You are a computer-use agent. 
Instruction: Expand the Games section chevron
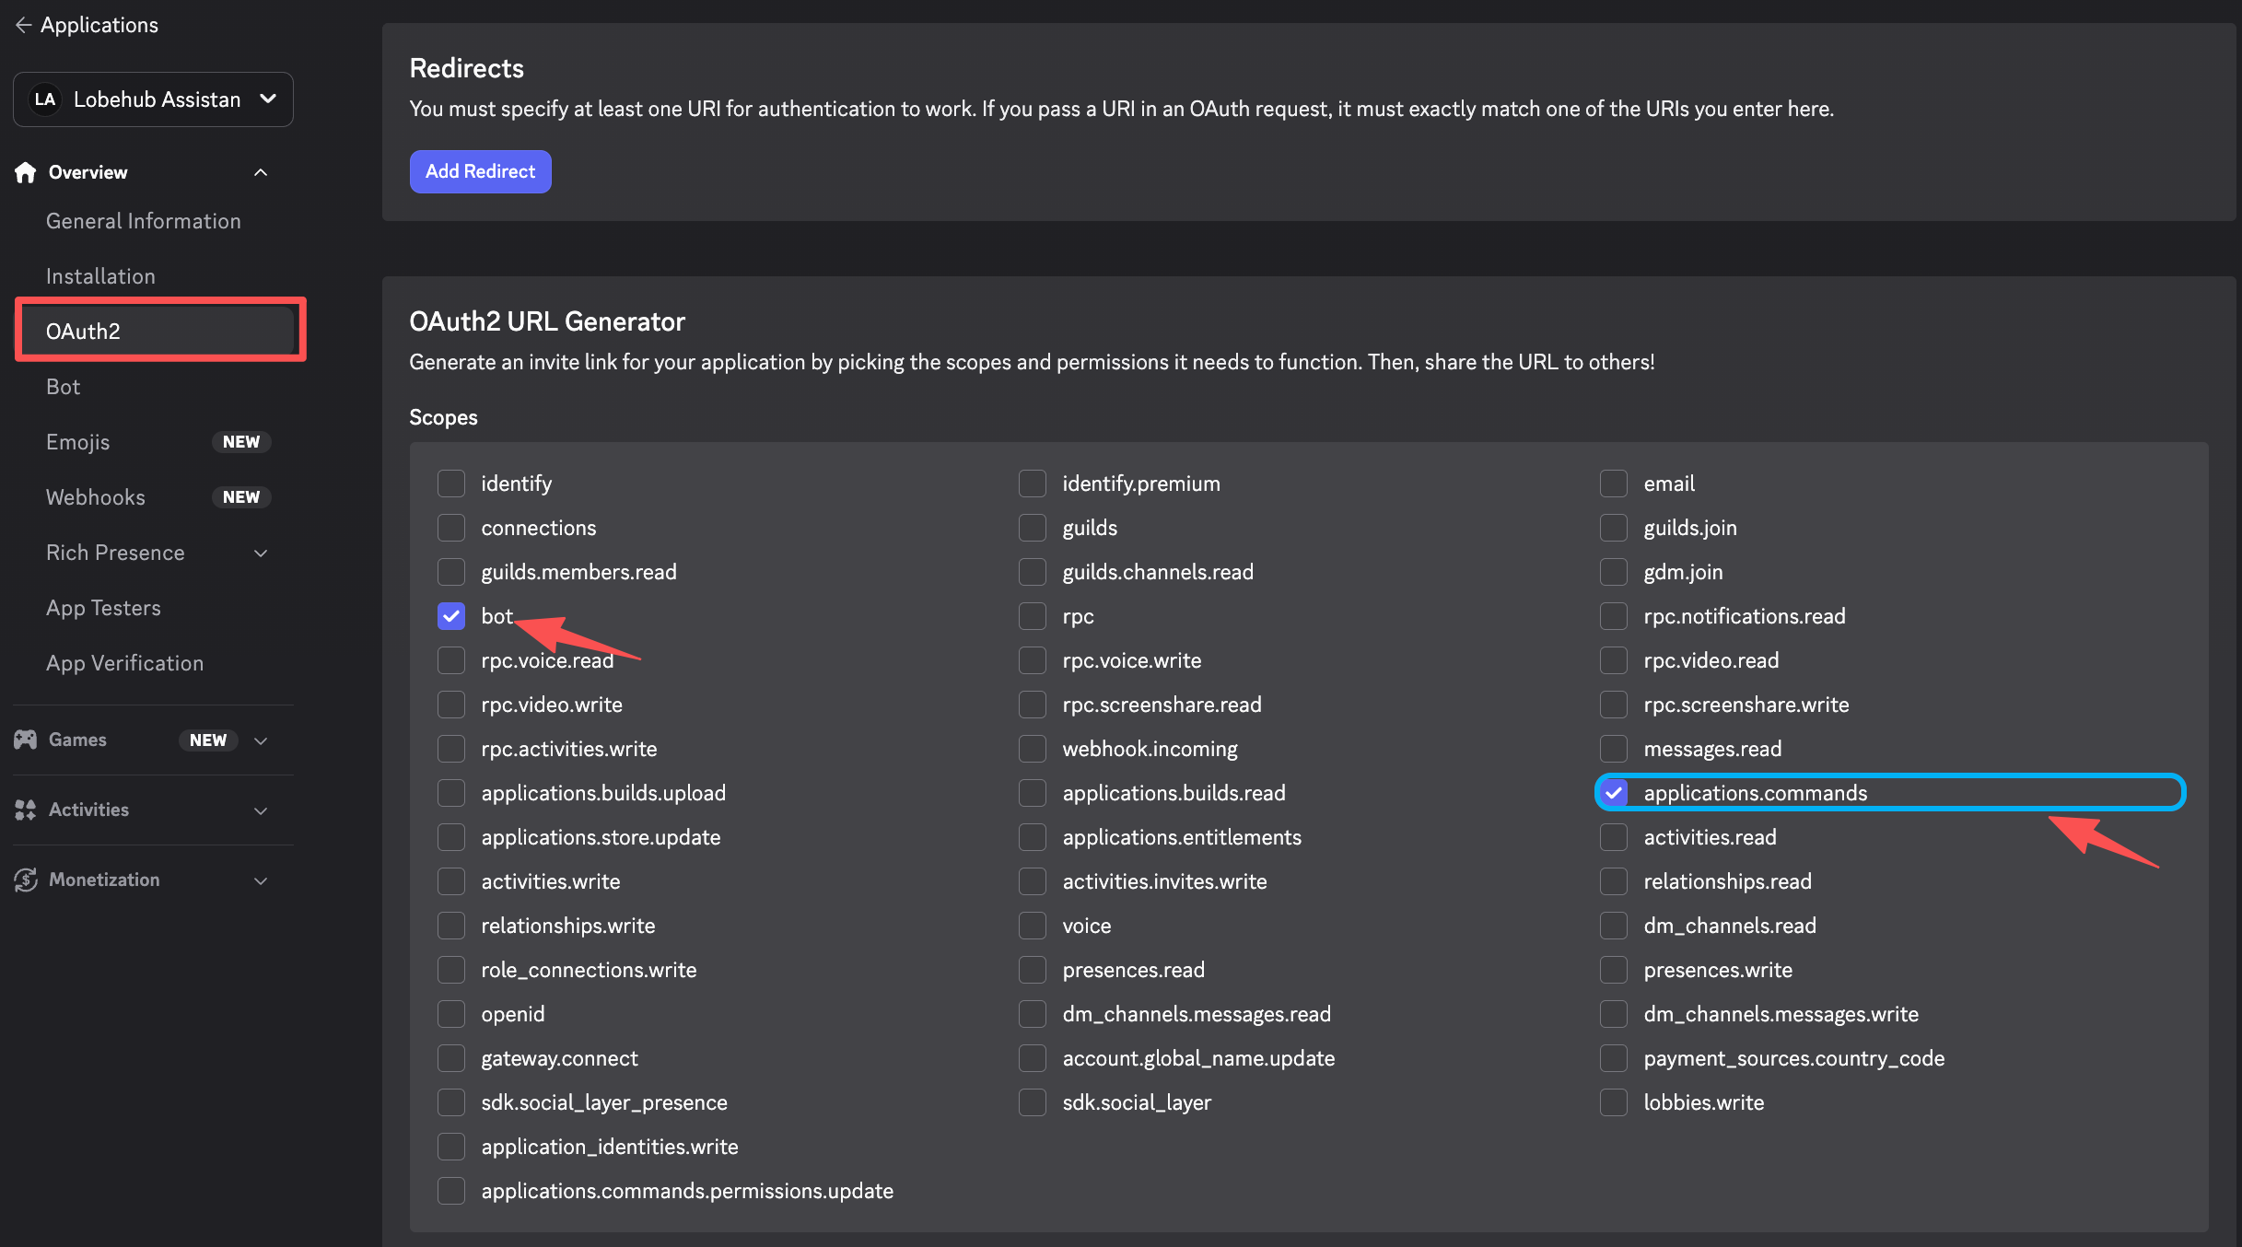click(x=261, y=740)
